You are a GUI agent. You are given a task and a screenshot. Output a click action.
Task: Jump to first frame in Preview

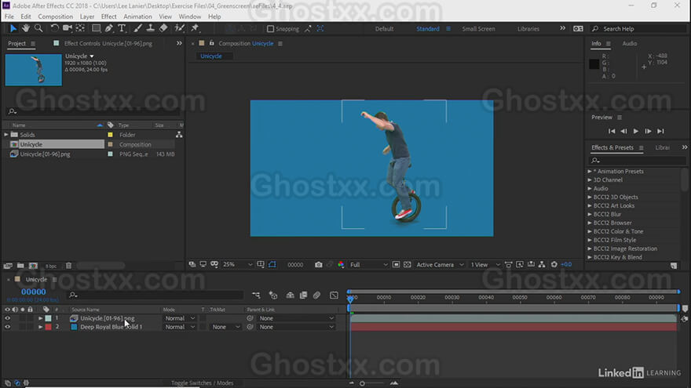611,131
